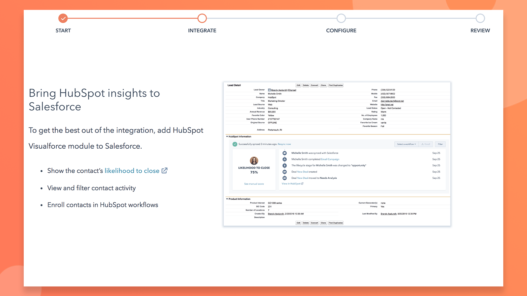This screenshot has height=296, width=527.
Task: Click See manual score link
Action: [x=254, y=184]
